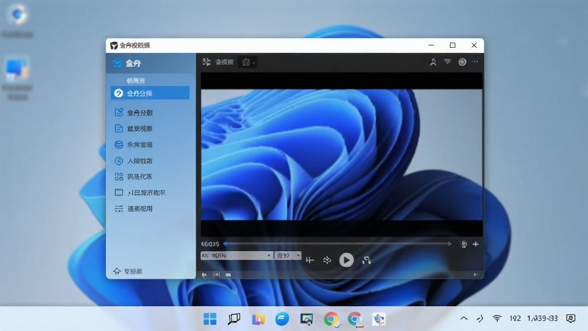
Task: Click the loop-rotate icon right of the play button
Action: point(366,260)
